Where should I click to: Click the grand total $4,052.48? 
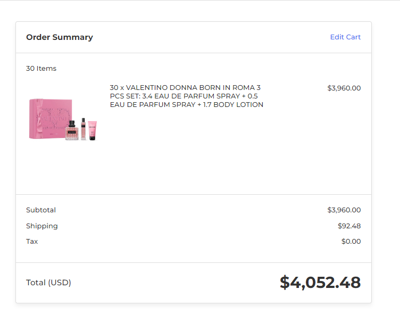coord(320,283)
